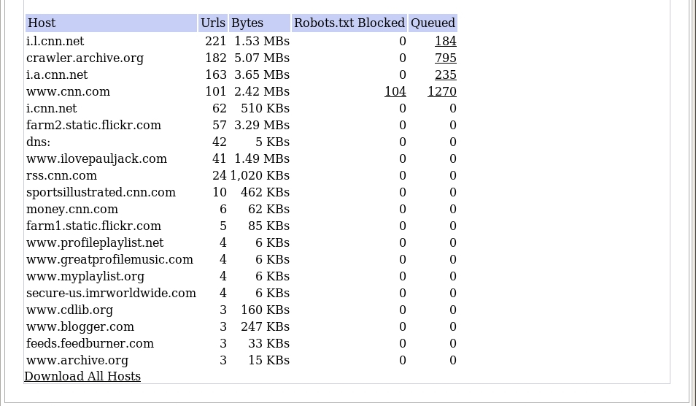Select the www.cnn.com host row
Viewport: 696px width, 406px height.
click(x=68, y=91)
